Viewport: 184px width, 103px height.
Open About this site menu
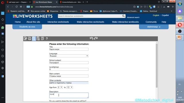click(x=33, y=22)
